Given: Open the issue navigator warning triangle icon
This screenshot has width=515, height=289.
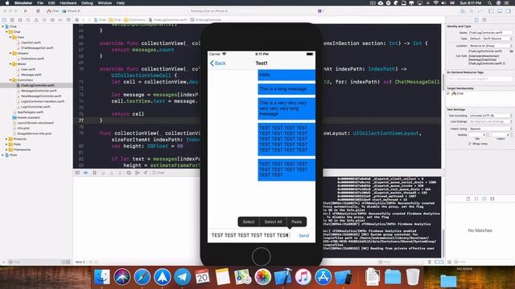Looking at the screenshot, I should tap(36, 20).
